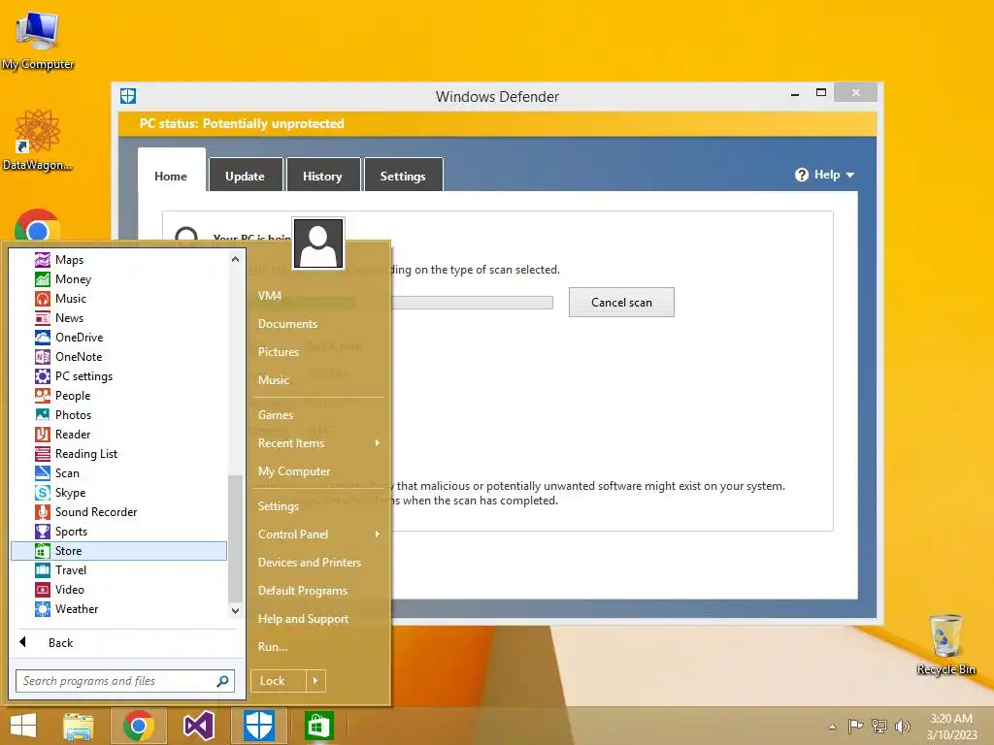Open the Money app icon
The height and width of the screenshot is (745, 994).
43,279
